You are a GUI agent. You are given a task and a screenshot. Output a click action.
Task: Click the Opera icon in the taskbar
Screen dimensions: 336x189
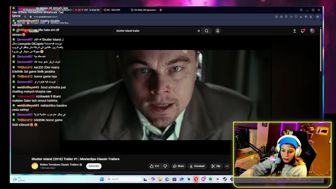tap(196, 179)
